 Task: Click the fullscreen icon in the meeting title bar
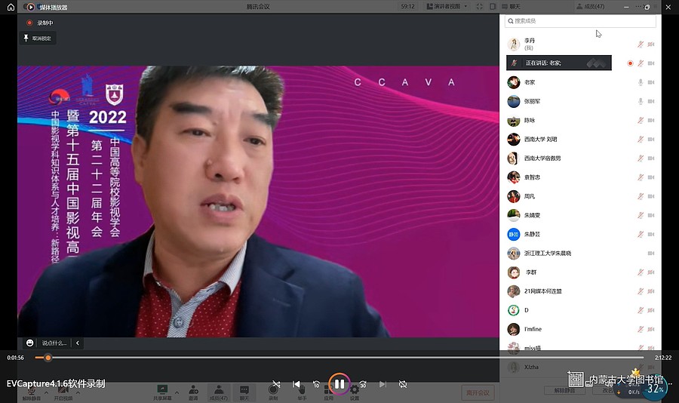tap(479, 7)
